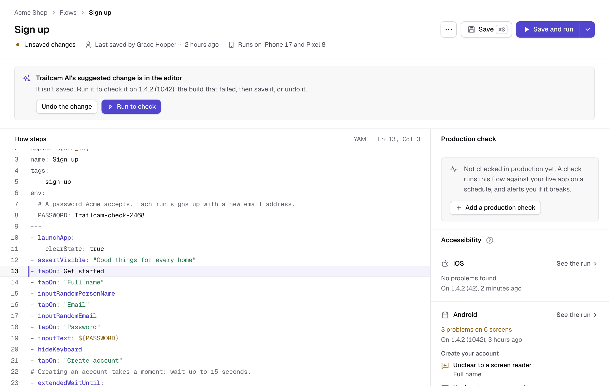Viewport: 609px width, 386px height.
Task: Click 3 problems on 6 screens text
Action: pos(476,330)
